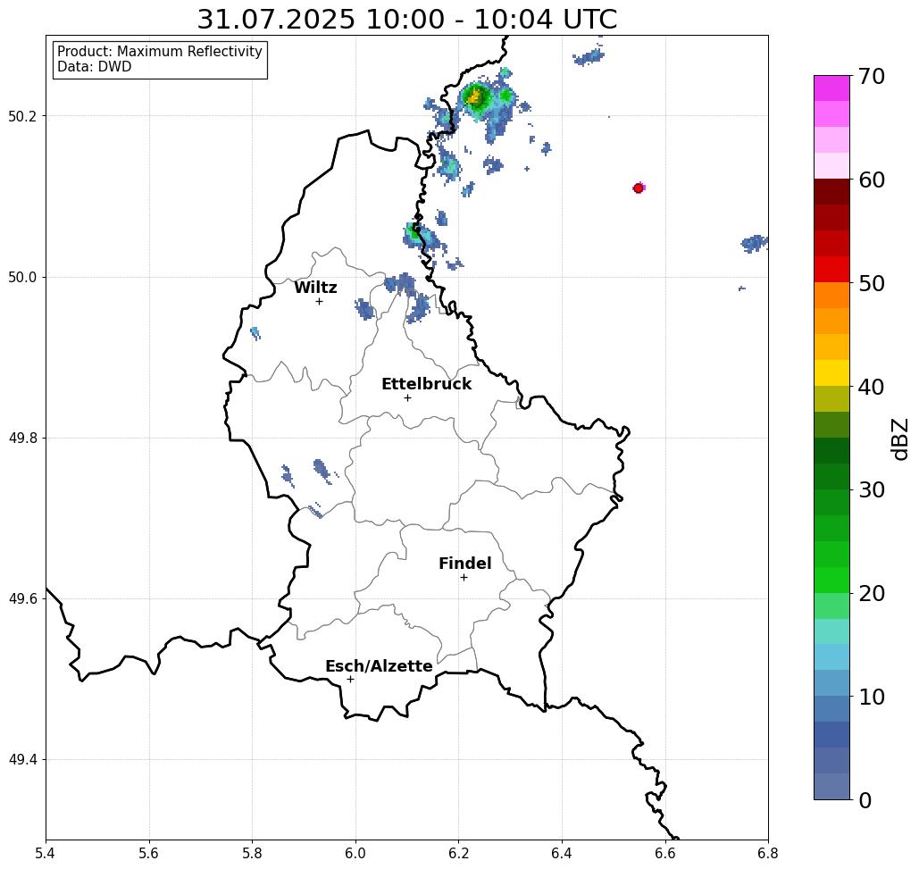This screenshot has width=919, height=869.
Task: Click the red high-reflectivity dot east of Luxembourg
Action: tap(639, 188)
